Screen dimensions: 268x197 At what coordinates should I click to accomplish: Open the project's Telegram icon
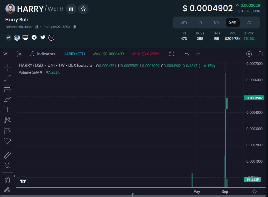click(34, 37)
